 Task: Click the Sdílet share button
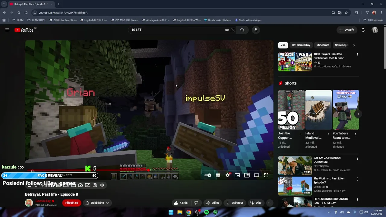click(212, 203)
